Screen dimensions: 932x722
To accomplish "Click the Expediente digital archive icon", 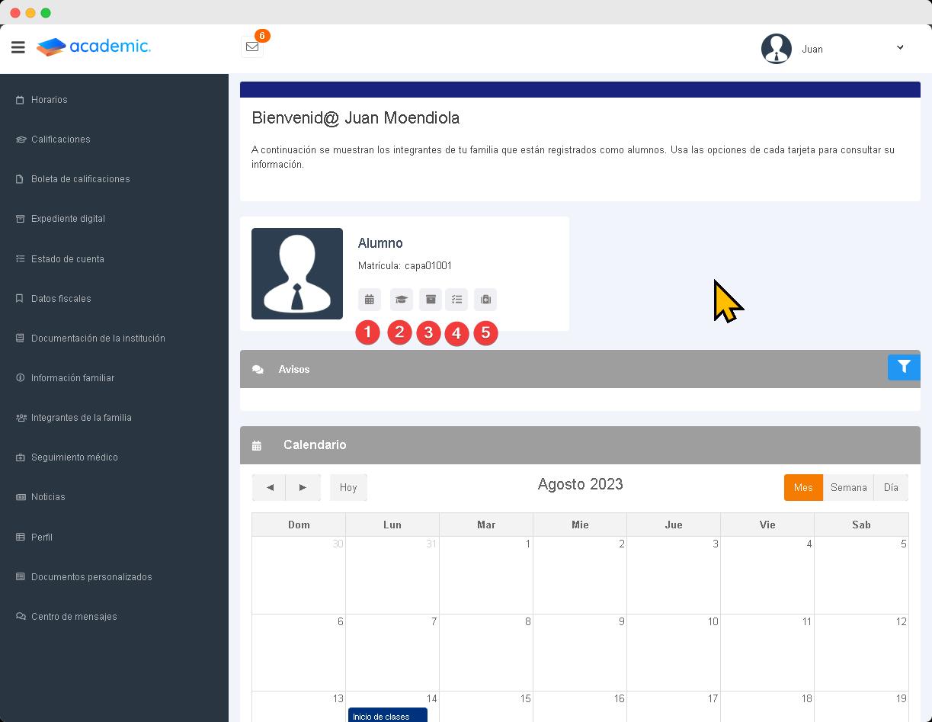I will coord(21,219).
